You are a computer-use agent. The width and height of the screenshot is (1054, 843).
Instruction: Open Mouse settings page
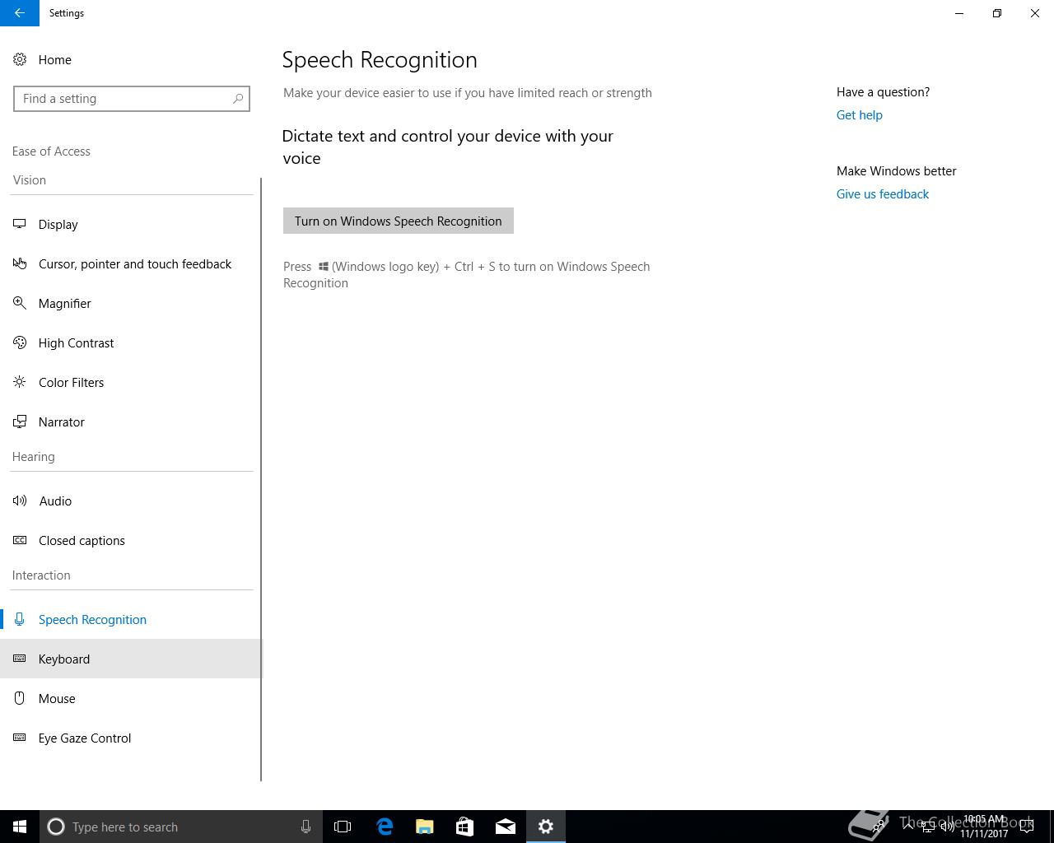click(132, 698)
